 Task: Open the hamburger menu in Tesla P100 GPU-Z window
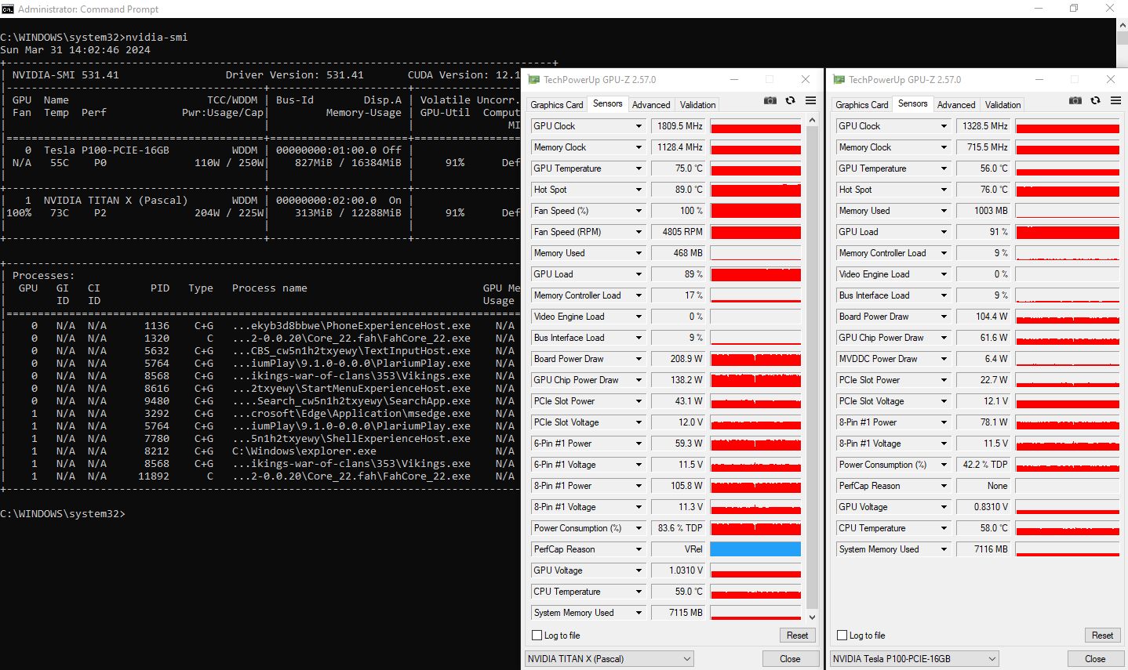[x=1115, y=100]
